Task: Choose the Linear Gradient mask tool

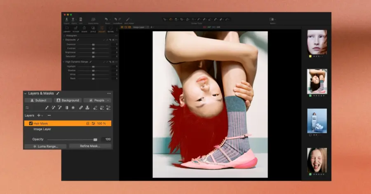Action: pyautogui.click(x=67, y=108)
